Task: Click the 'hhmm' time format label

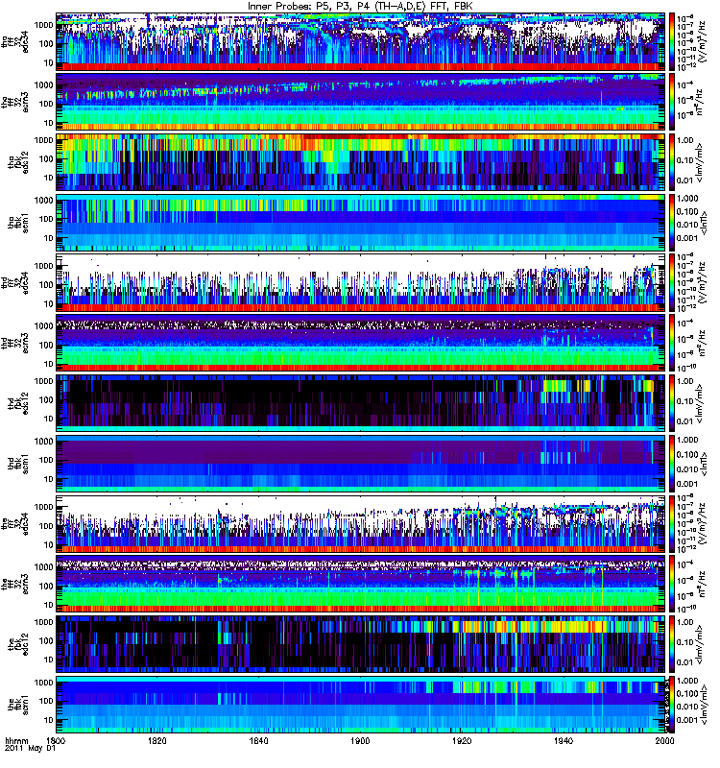Action: point(16,740)
